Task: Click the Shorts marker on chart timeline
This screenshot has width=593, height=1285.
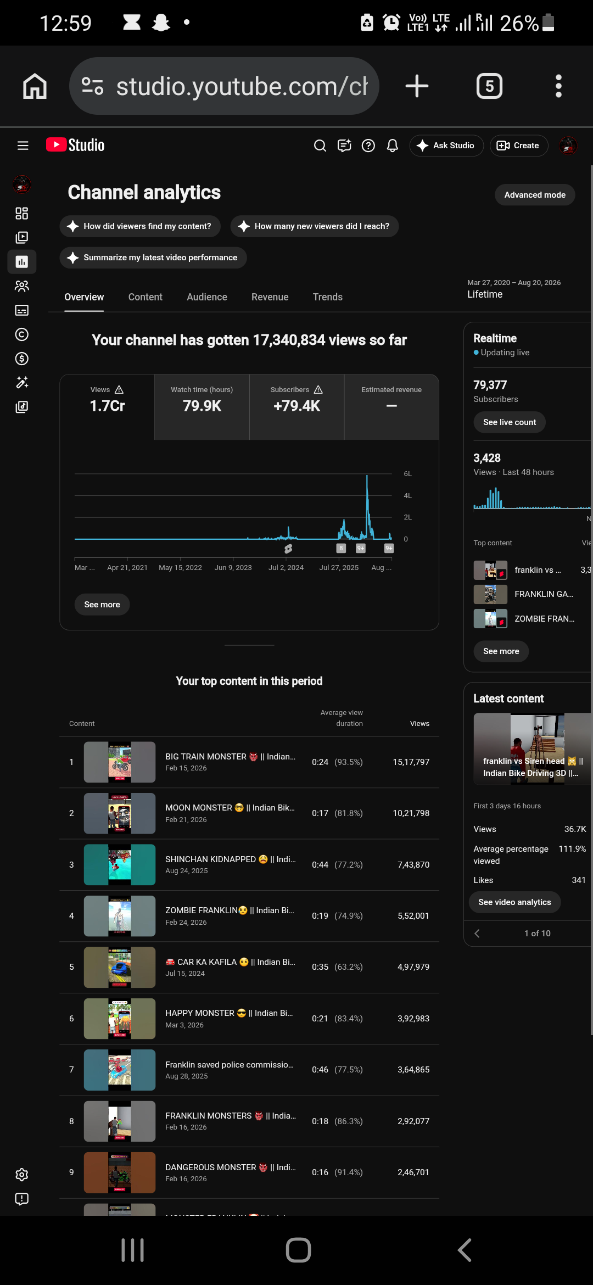Action: click(x=288, y=549)
